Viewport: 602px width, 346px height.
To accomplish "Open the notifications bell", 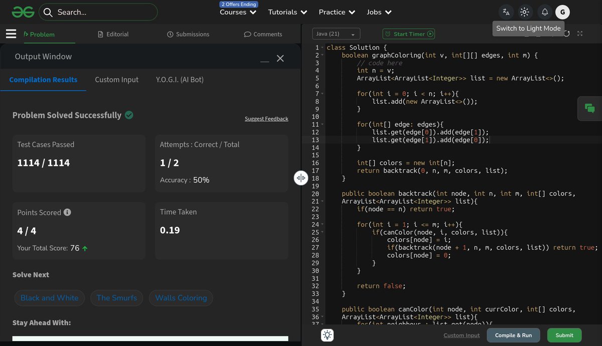I will 544,12.
